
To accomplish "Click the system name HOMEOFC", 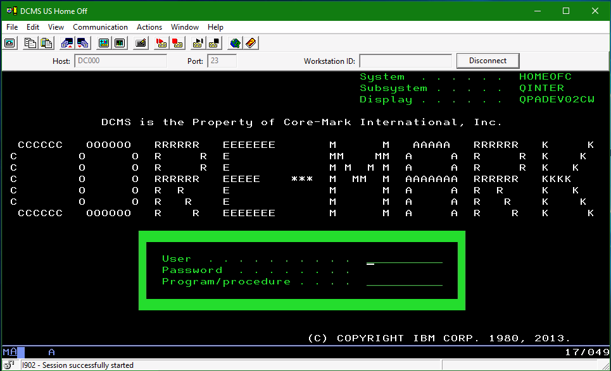I will [545, 76].
